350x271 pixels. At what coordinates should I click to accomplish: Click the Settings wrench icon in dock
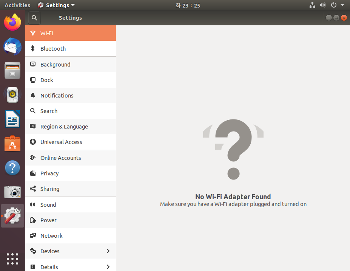12,216
